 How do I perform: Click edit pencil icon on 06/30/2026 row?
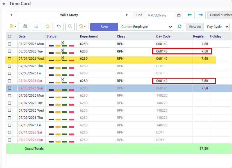coord(62,50)
